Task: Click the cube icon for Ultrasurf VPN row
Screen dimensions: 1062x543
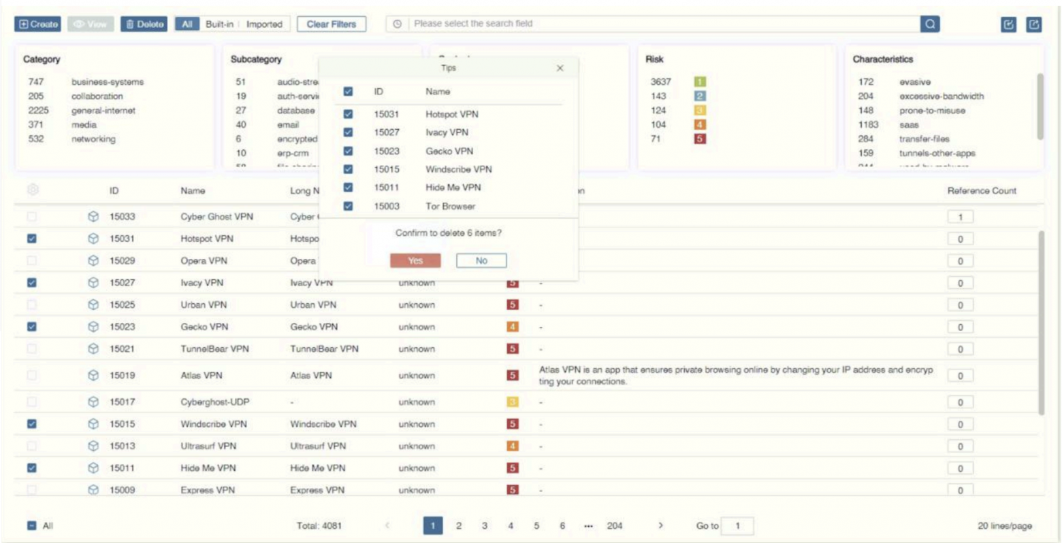Action: click(93, 446)
